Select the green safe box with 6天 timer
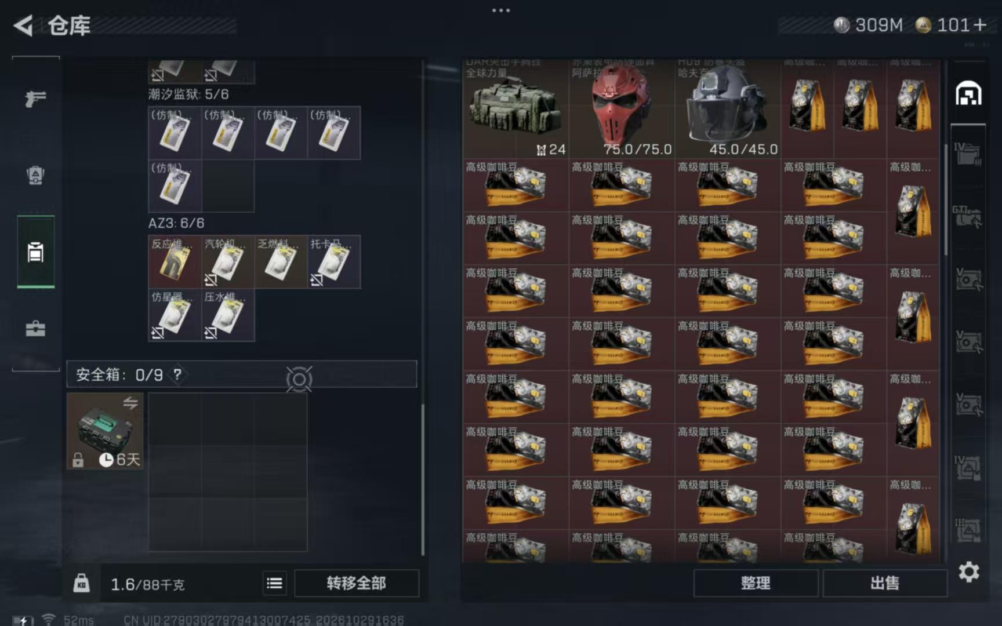Viewport: 1002px width, 626px height. click(105, 431)
